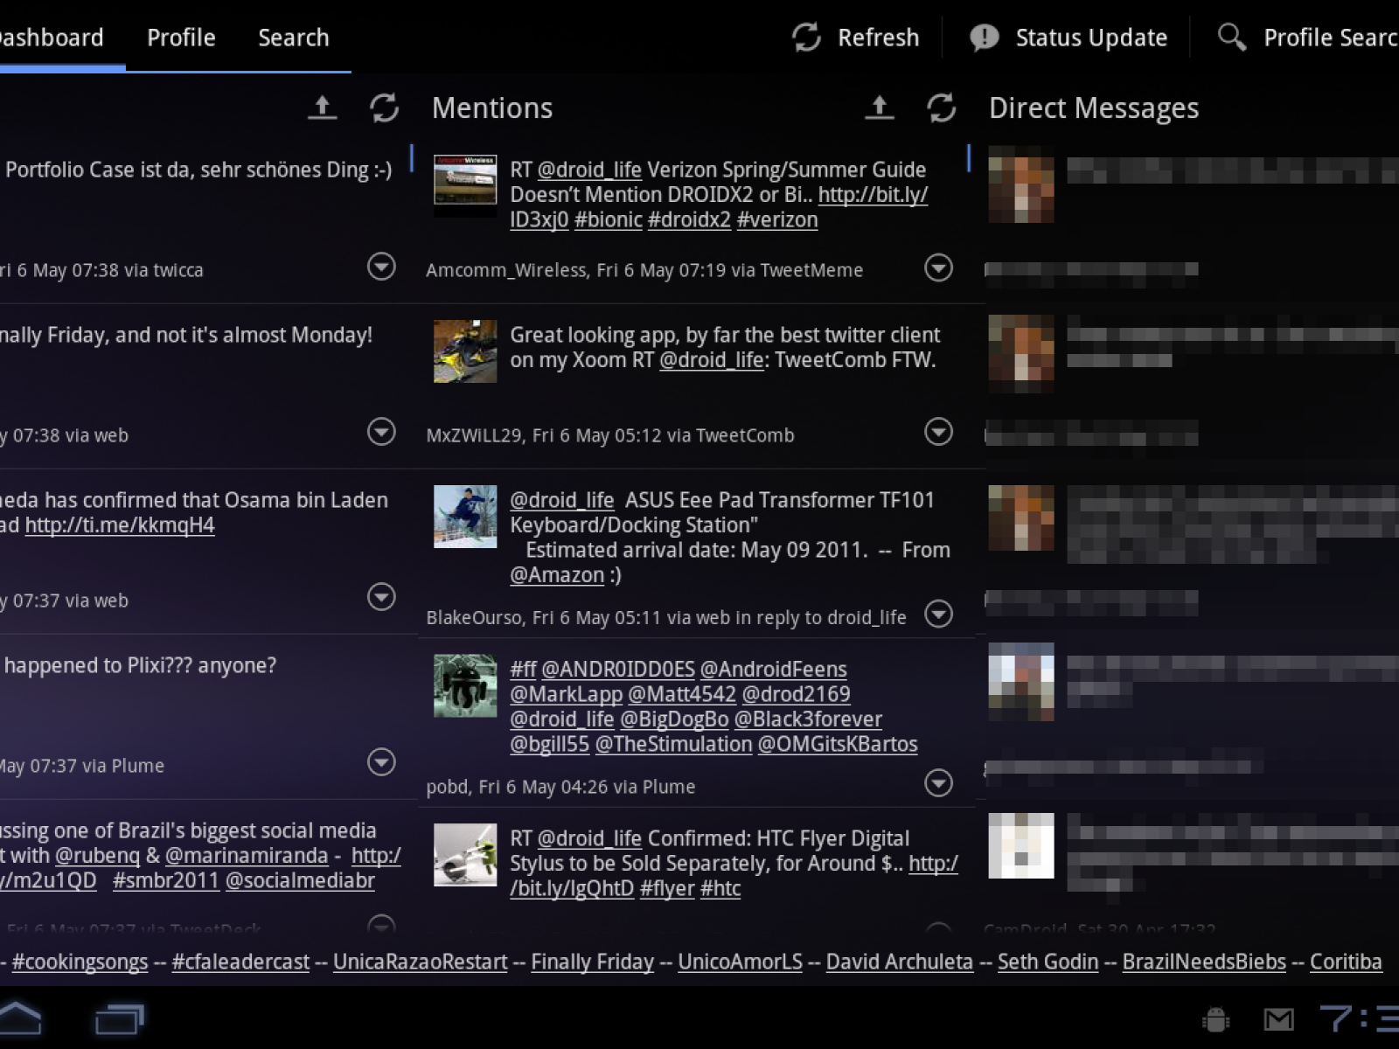Viewport: 1399px width, 1049px height.
Task: Switch to the Profile tab
Action: [181, 38]
